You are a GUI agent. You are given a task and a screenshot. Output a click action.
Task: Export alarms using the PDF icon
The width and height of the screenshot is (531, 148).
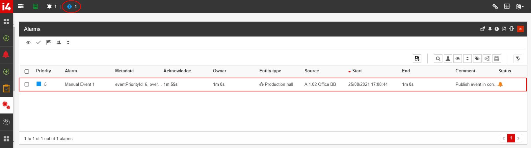click(x=504, y=29)
